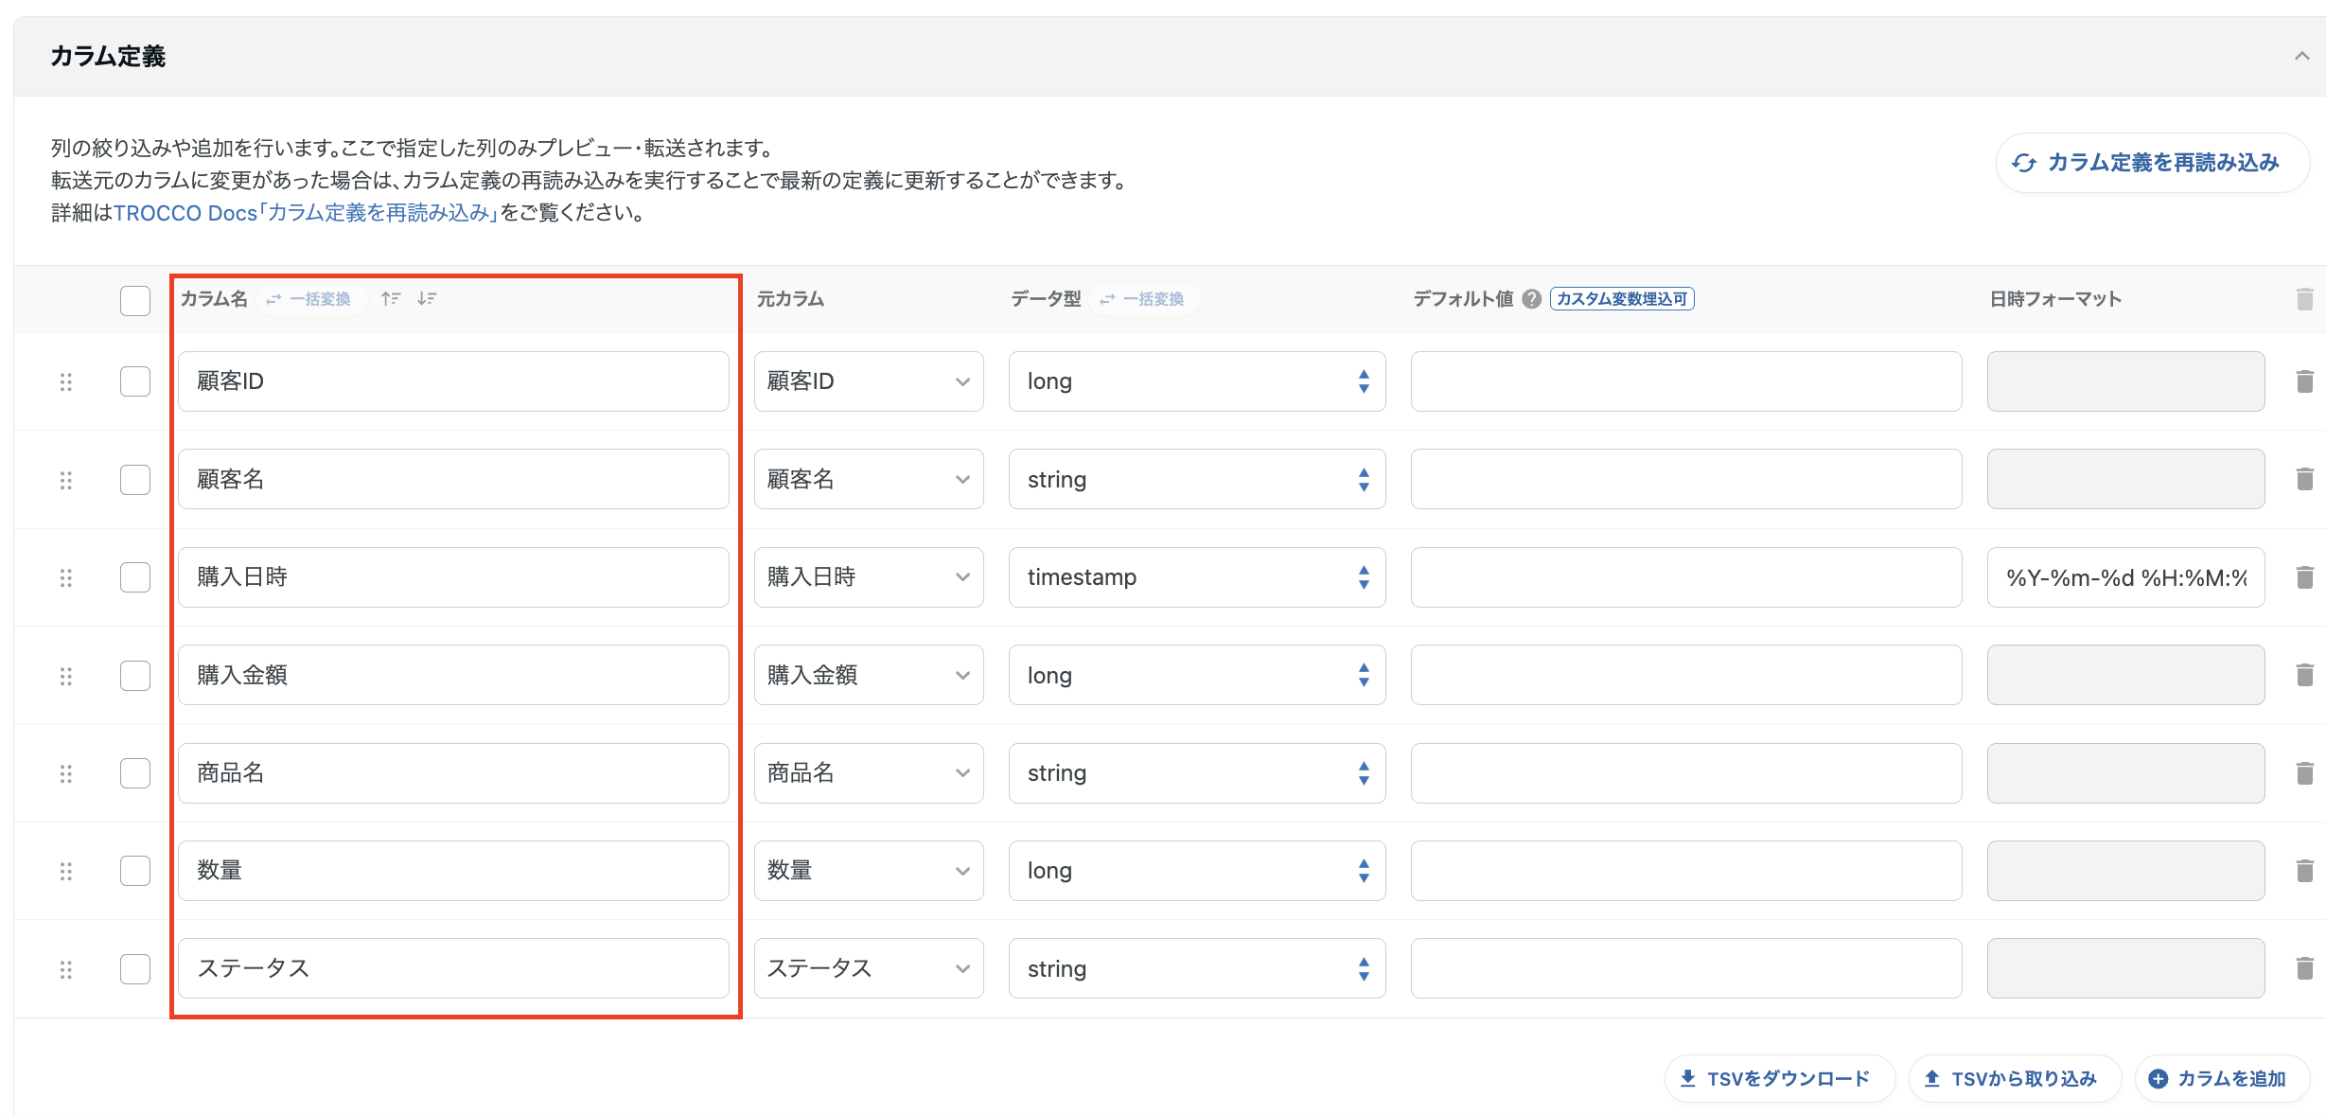Viewport: 2326px width, 1115px height.
Task: Change data type of 購入日時 from timestamp
Action: [1197, 577]
